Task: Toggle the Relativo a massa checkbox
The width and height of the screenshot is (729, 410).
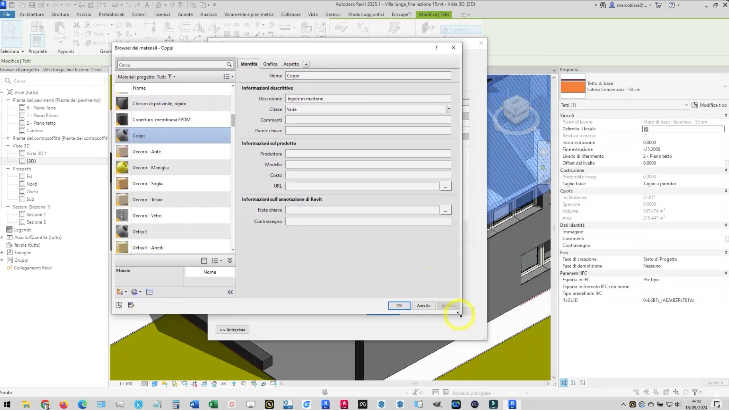Action: click(x=646, y=136)
